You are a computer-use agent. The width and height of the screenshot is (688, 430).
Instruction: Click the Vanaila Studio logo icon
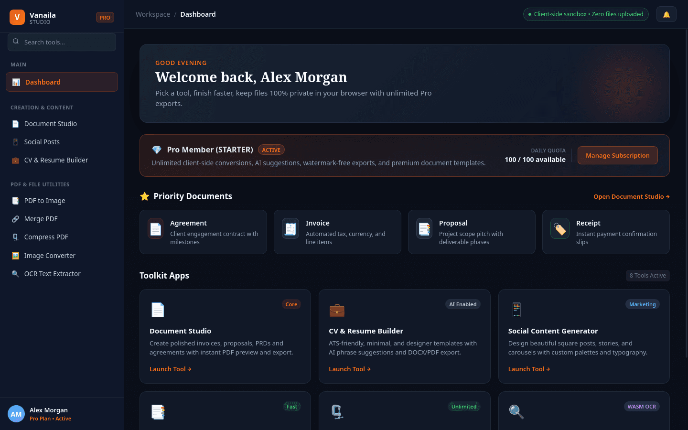click(17, 17)
